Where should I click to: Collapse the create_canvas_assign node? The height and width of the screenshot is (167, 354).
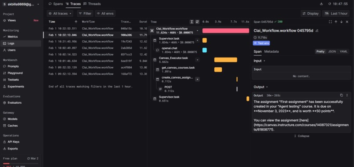198,79
